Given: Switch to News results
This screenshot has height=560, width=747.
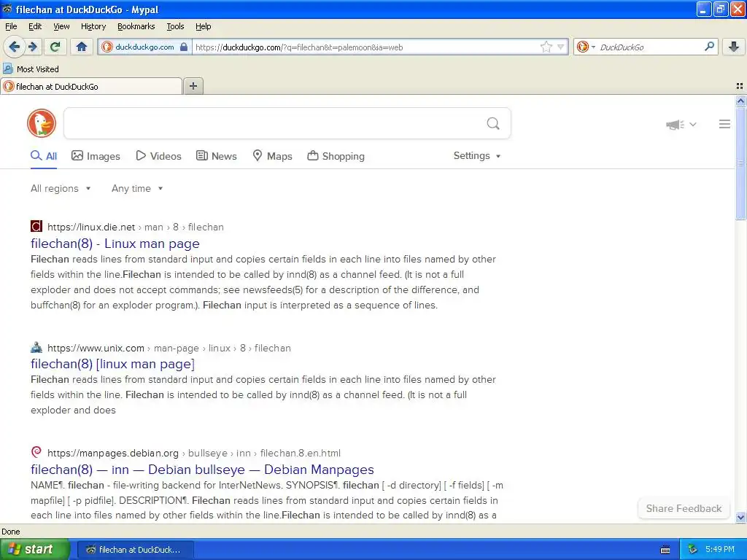Looking at the screenshot, I should point(217,156).
